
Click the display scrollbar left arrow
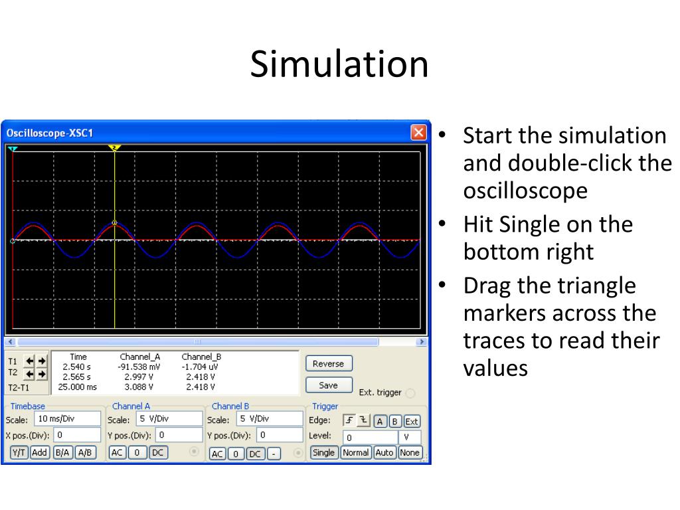click(11, 342)
